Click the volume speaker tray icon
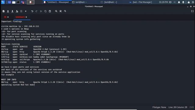Image resolution: width=195 pixels, height=110 pixels. [175, 2]
